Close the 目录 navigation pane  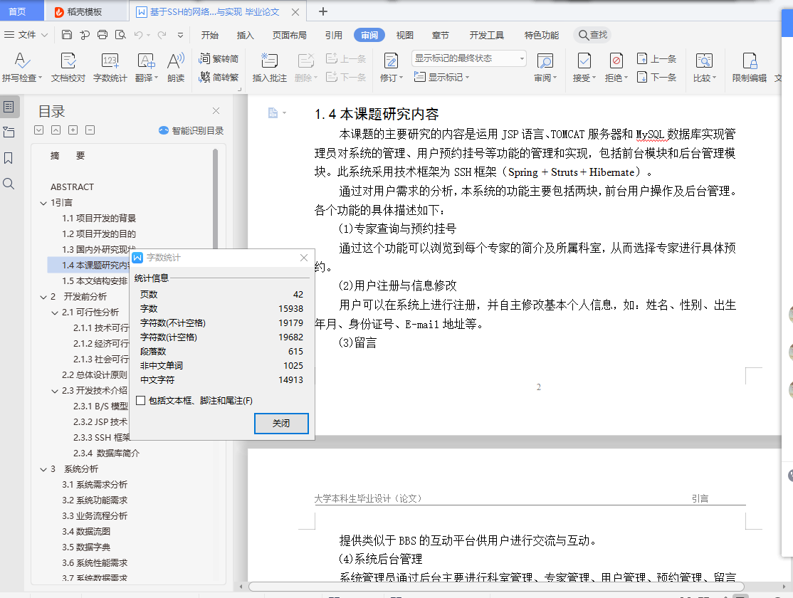click(x=216, y=111)
